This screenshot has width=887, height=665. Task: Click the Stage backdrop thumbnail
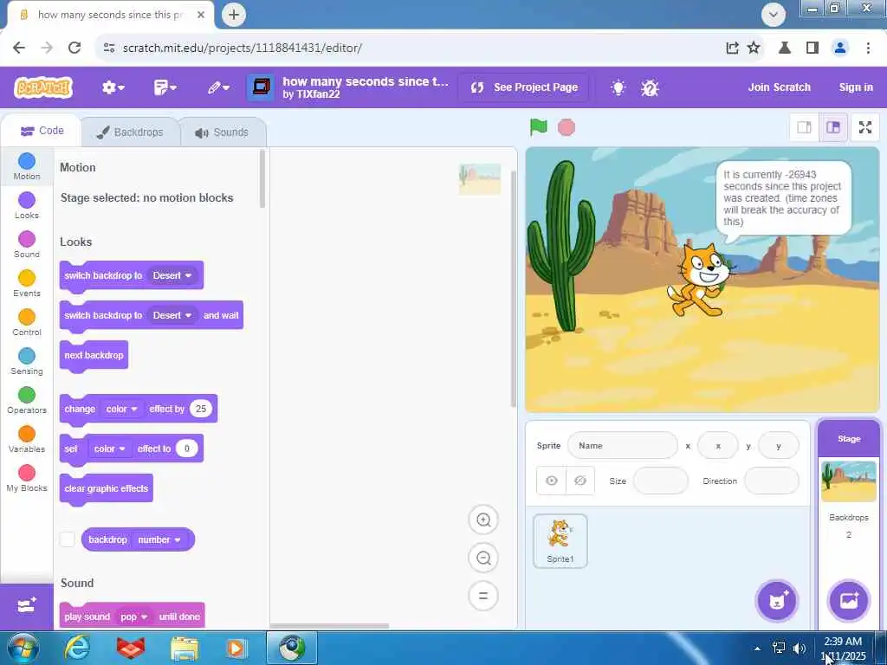coord(849,481)
